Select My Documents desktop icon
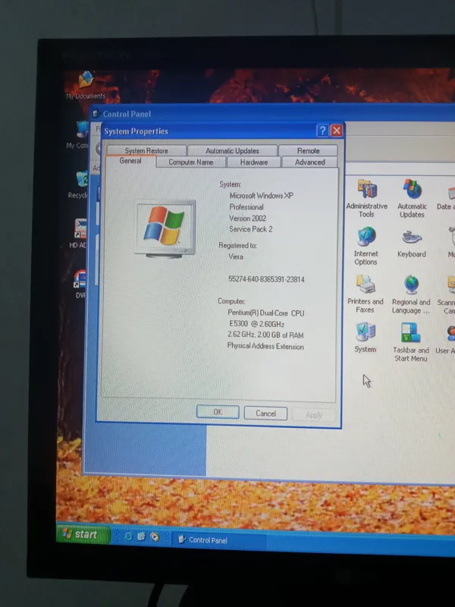Viewport: 455px width, 607px height. [86, 85]
